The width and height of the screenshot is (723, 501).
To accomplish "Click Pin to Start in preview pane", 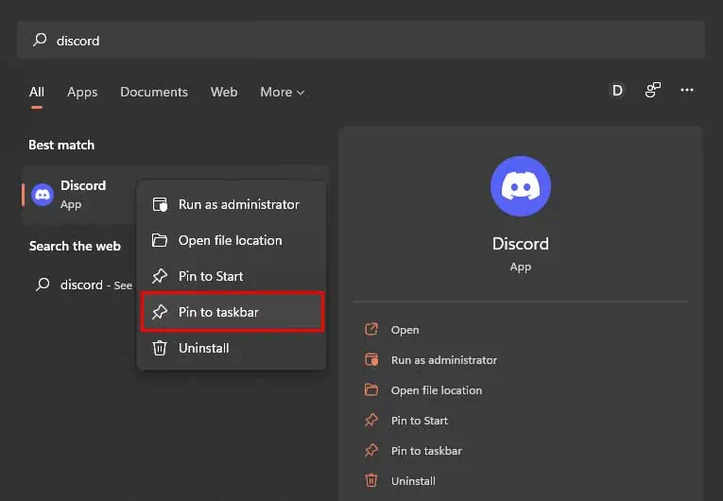I will pyautogui.click(x=419, y=421).
